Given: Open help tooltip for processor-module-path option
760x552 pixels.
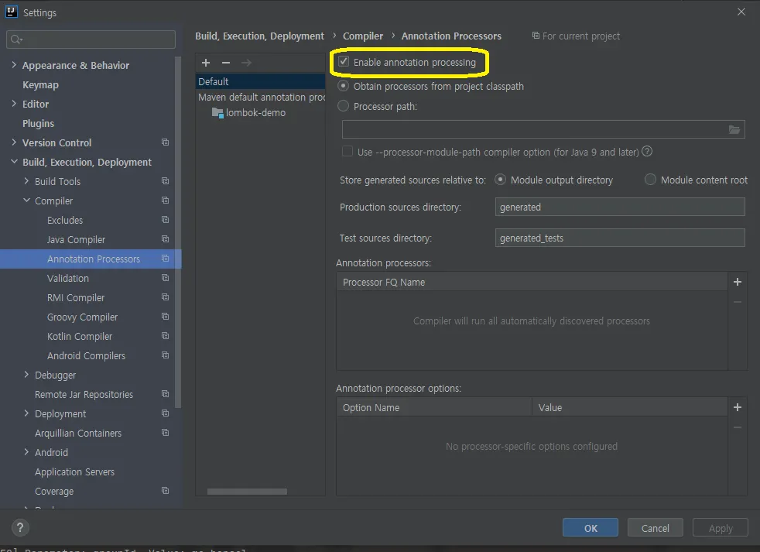Looking at the screenshot, I should [647, 151].
